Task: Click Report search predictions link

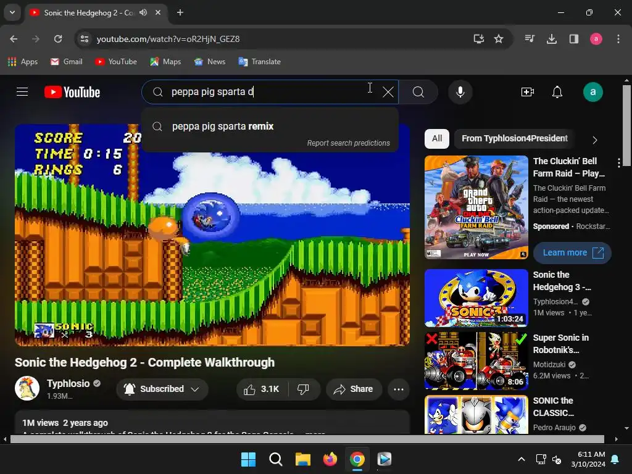Action: pyautogui.click(x=348, y=143)
